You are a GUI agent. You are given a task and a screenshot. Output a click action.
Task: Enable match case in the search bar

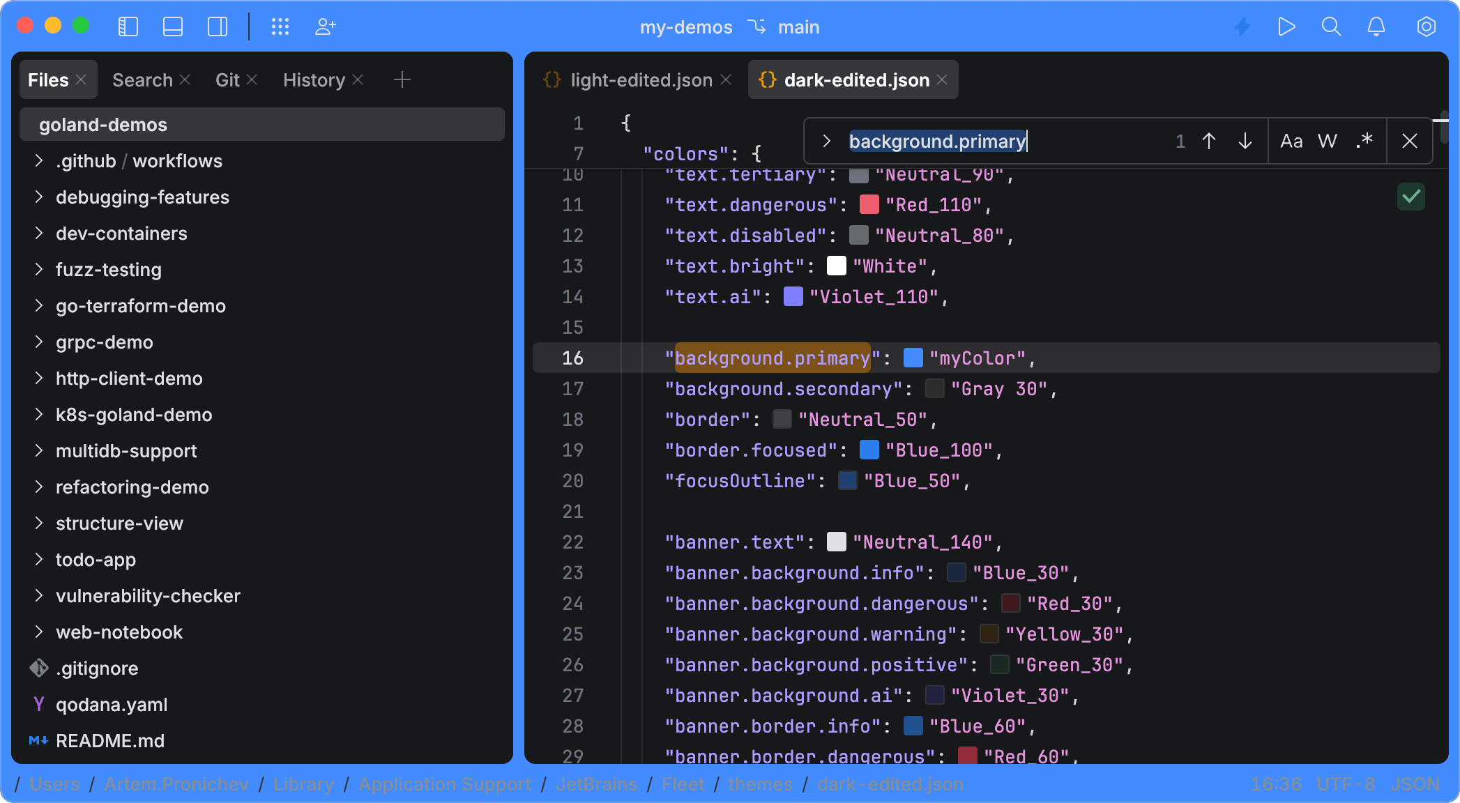(x=1292, y=141)
